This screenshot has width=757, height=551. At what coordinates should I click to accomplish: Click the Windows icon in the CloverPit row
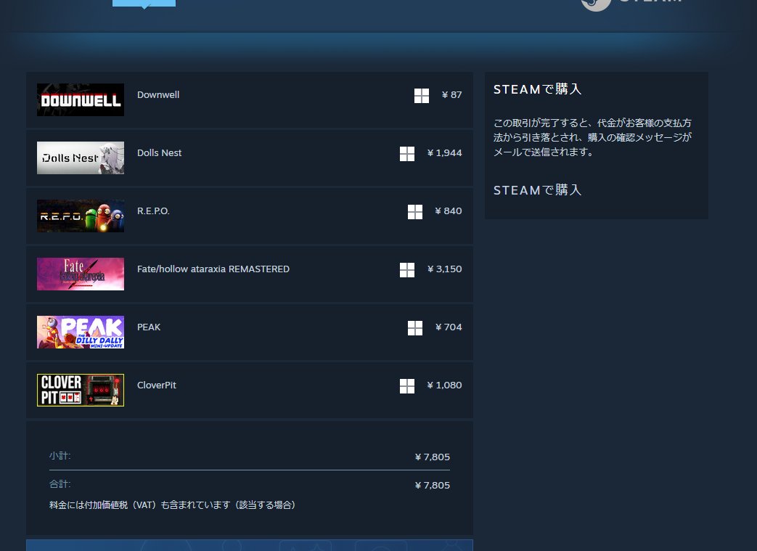(x=407, y=385)
